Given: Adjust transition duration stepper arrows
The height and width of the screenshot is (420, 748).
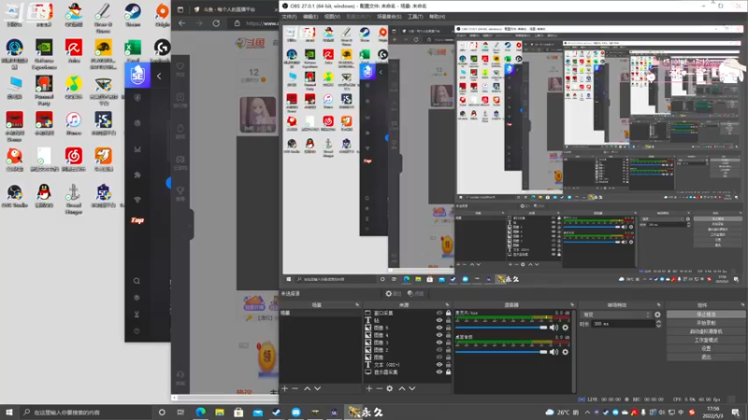Looking at the screenshot, I should pos(658,324).
